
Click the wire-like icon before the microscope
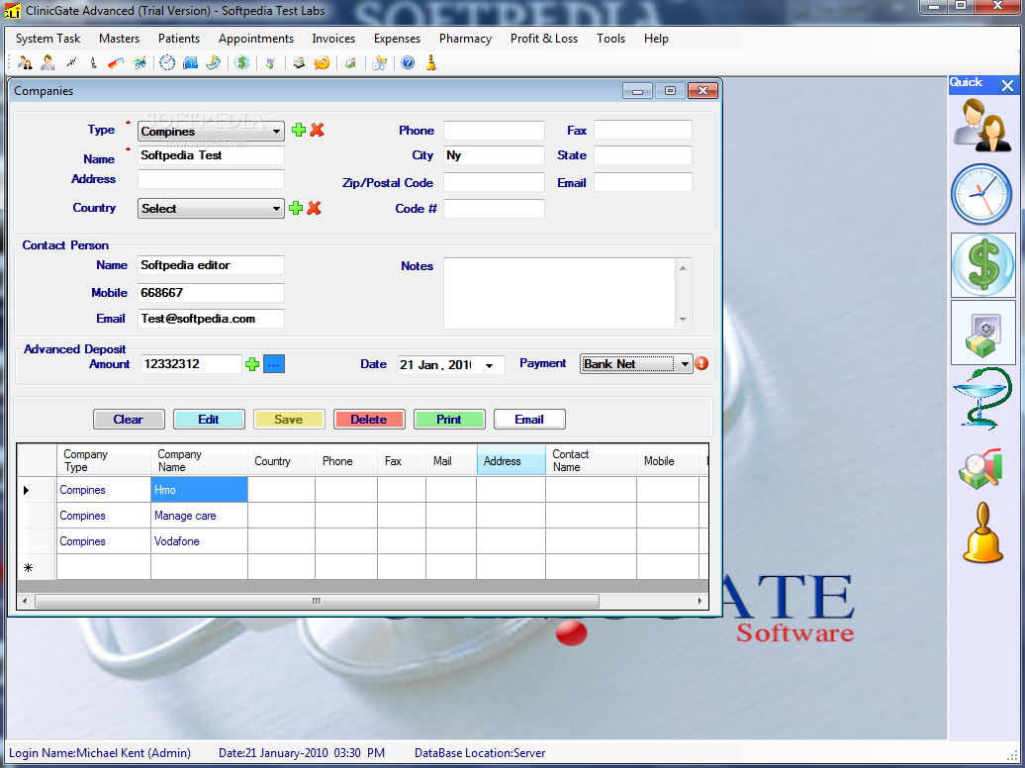(71, 62)
